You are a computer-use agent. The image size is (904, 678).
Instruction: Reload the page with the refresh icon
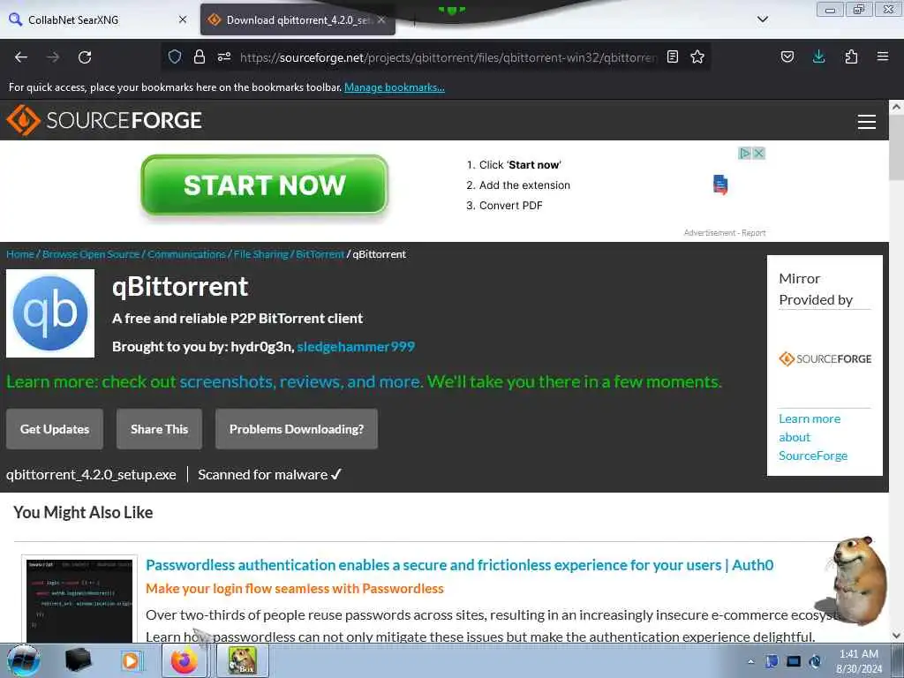click(x=85, y=57)
